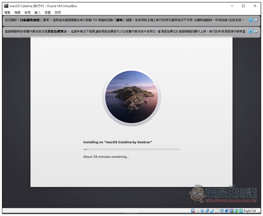Suppress future auto-capture keyboard notifications

coord(255,20)
